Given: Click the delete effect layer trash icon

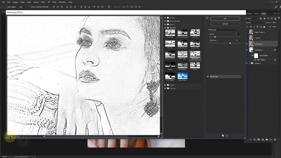Looking at the screenshot, I should tap(227, 136).
